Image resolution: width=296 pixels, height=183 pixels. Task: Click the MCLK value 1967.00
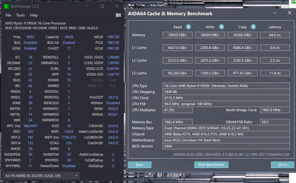113,37
